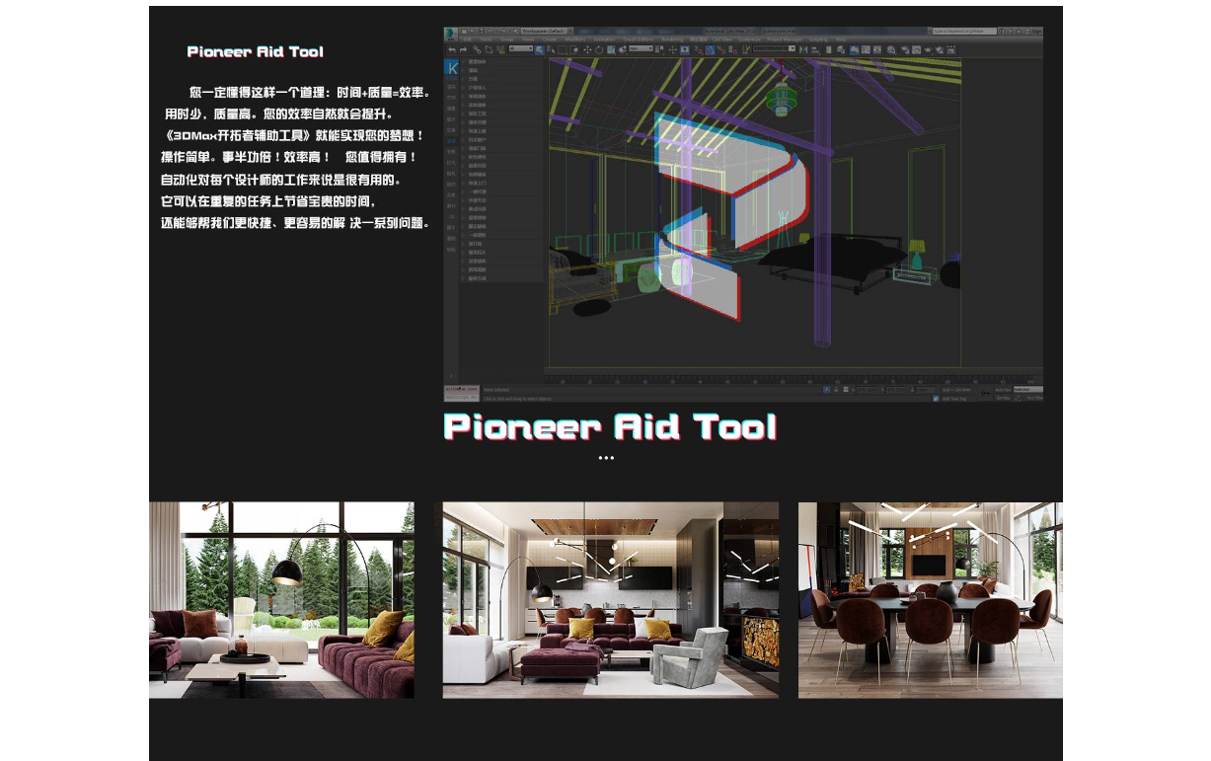Click the line 它可以在重复的任务上节省宝贵的时间。
The image size is (1211, 761).
[x=268, y=201]
